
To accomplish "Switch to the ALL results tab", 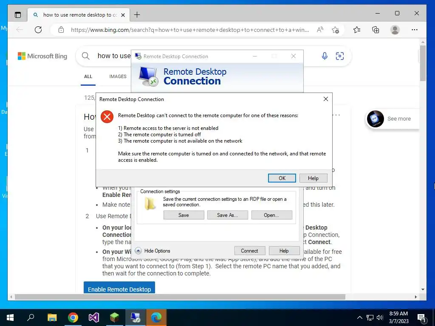I will [88, 76].
